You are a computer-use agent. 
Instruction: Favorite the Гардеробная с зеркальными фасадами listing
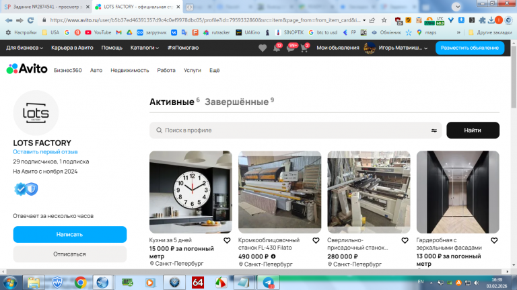[494, 241]
